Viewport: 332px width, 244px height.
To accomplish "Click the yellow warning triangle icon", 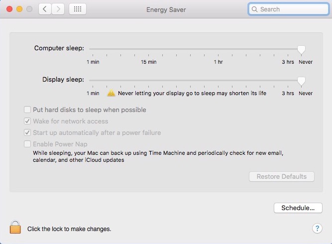I will [x=111, y=93].
